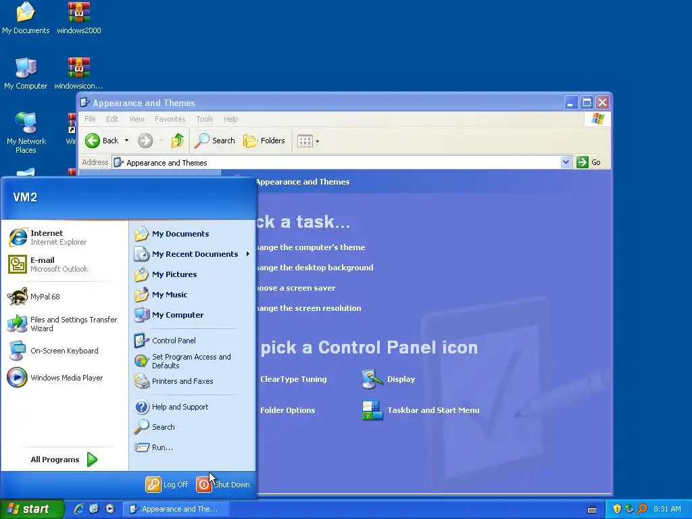The width and height of the screenshot is (692, 519).
Task: Select My Network Places desktop icon
Action: 26,133
